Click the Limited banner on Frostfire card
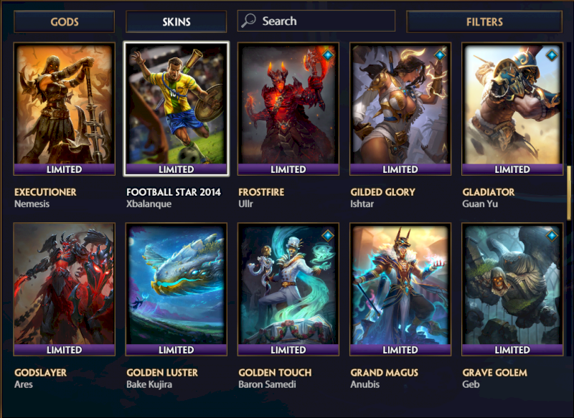 coord(288,169)
